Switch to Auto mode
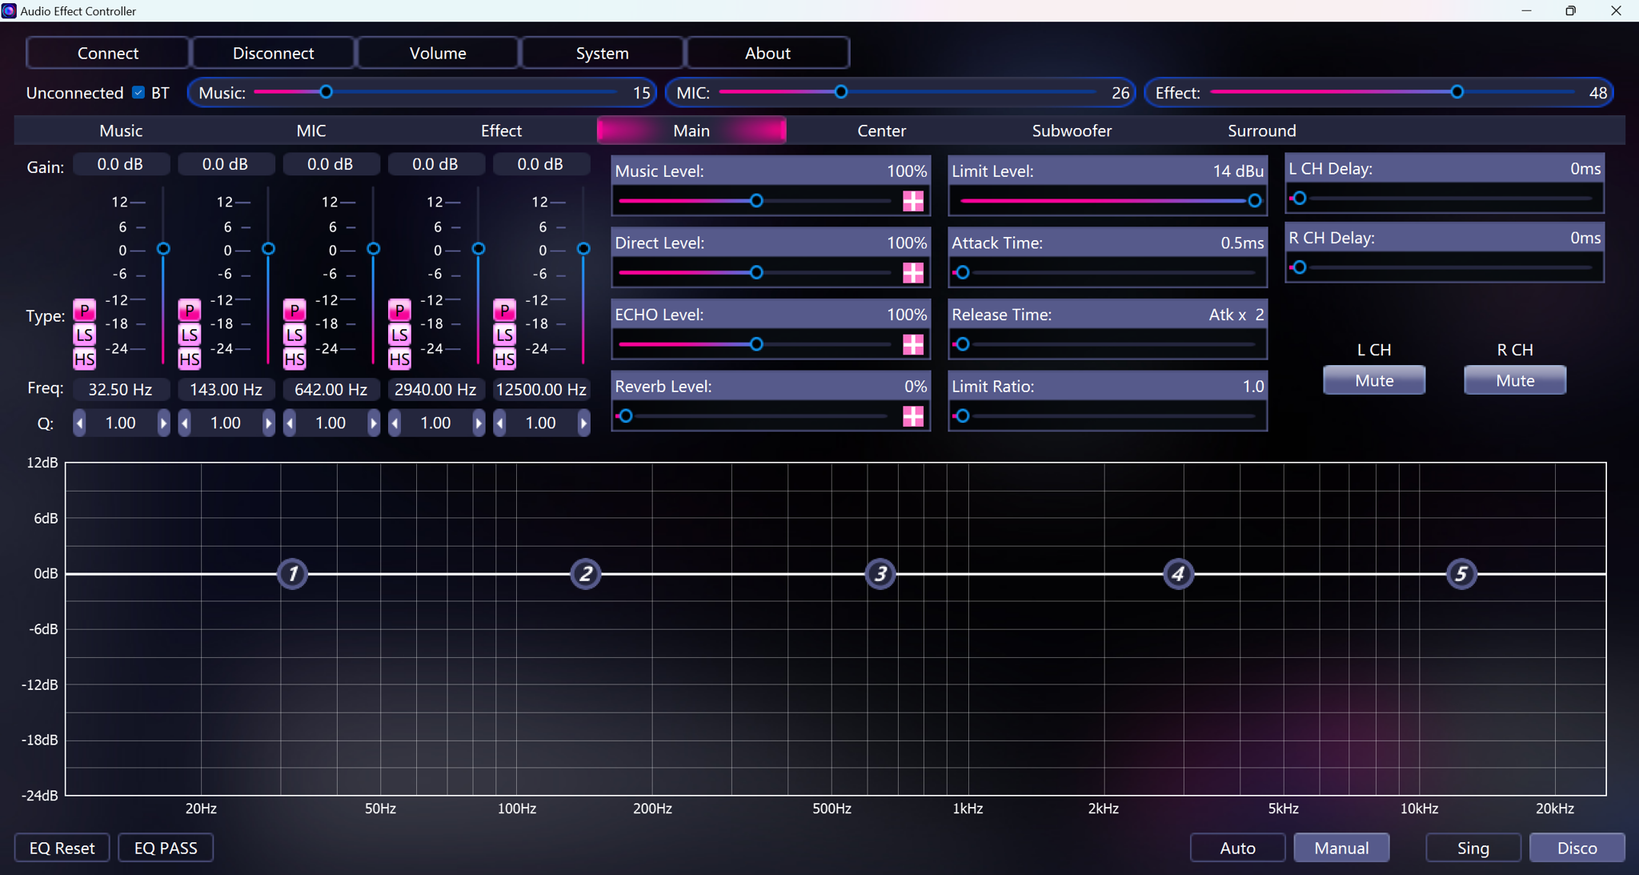The height and width of the screenshot is (875, 1639). (1237, 848)
